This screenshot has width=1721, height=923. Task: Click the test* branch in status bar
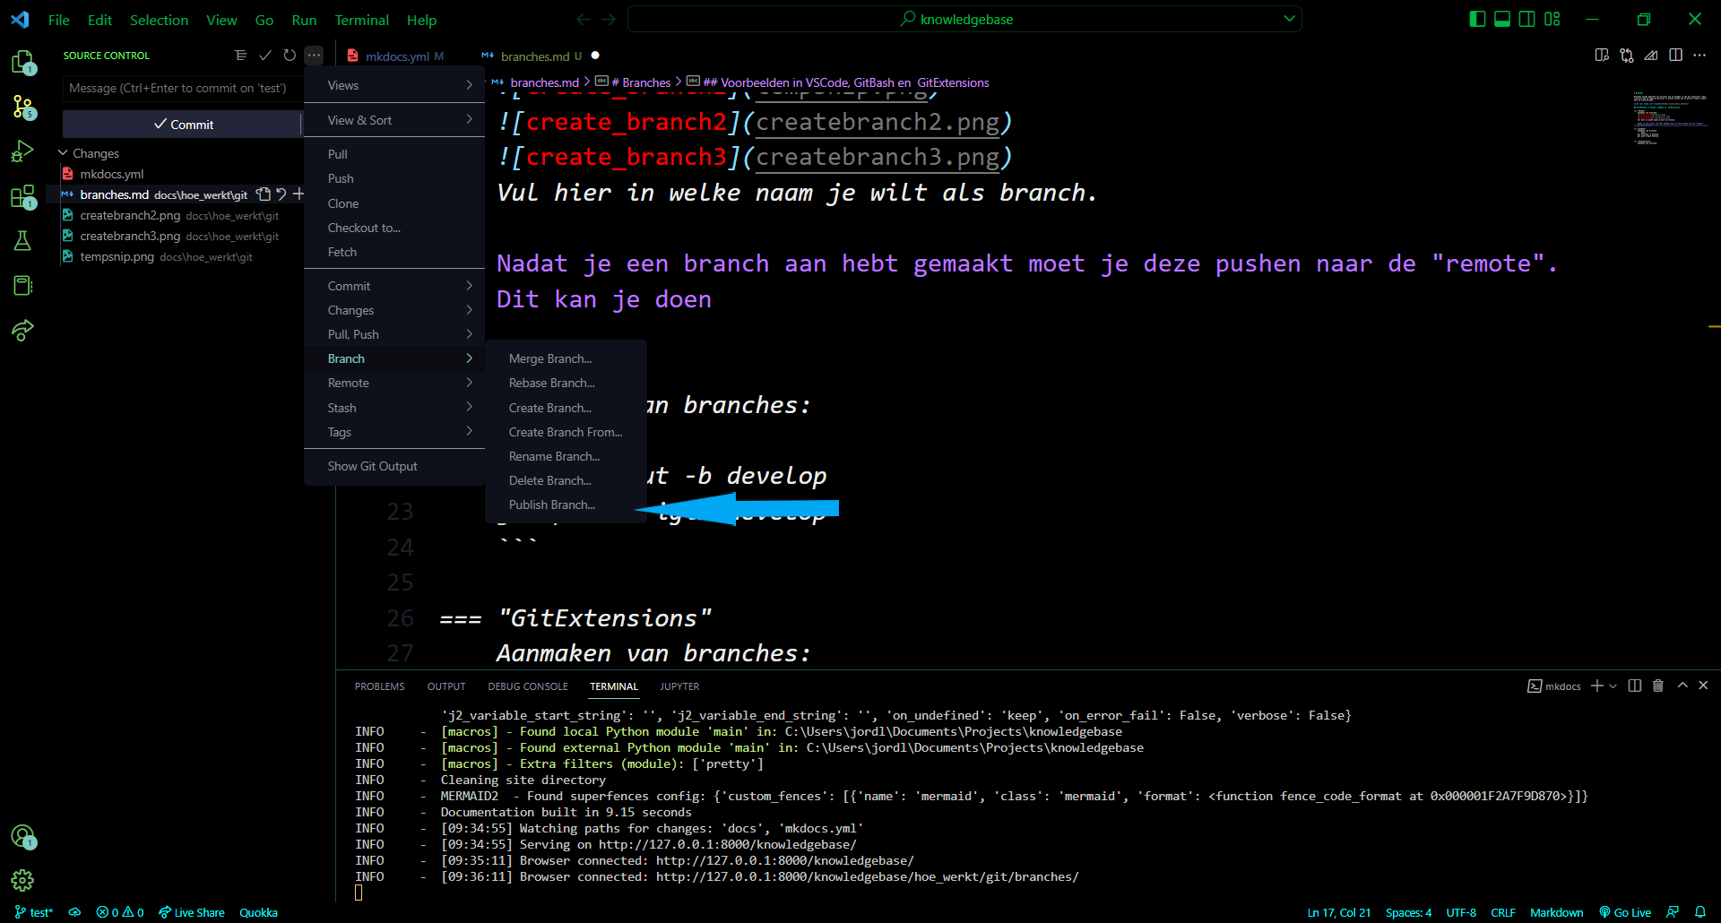click(34, 912)
